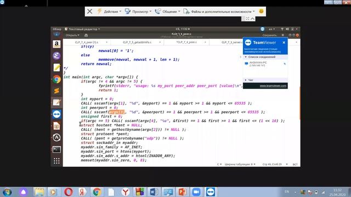351x197 pixels.
Task: Close the TeamViewer side panel
Action: 284,43
